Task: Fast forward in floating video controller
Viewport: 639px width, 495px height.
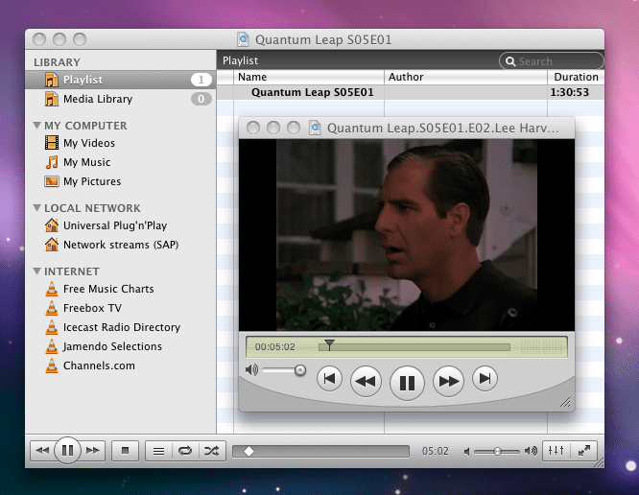Action: click(x=448, y=381)
